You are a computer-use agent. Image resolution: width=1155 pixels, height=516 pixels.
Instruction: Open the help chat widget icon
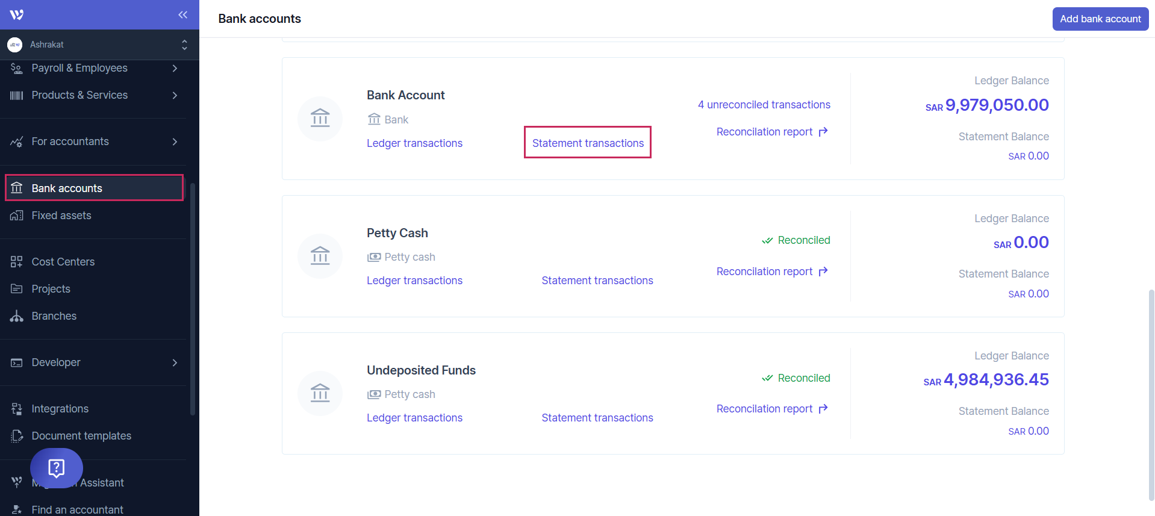click(57, 468)
